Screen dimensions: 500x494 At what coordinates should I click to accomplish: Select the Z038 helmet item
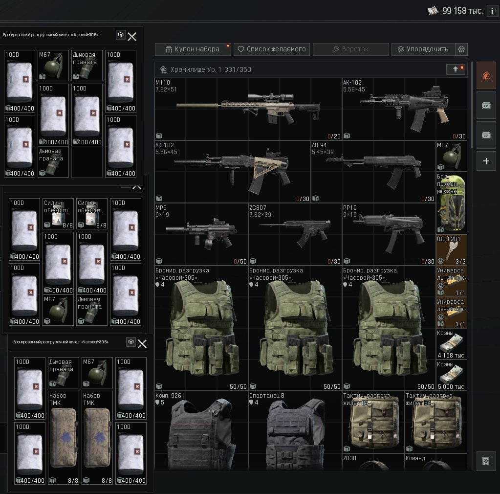(x=373, y=462)
